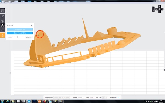Adjust the Point Size slider handle

18,37
